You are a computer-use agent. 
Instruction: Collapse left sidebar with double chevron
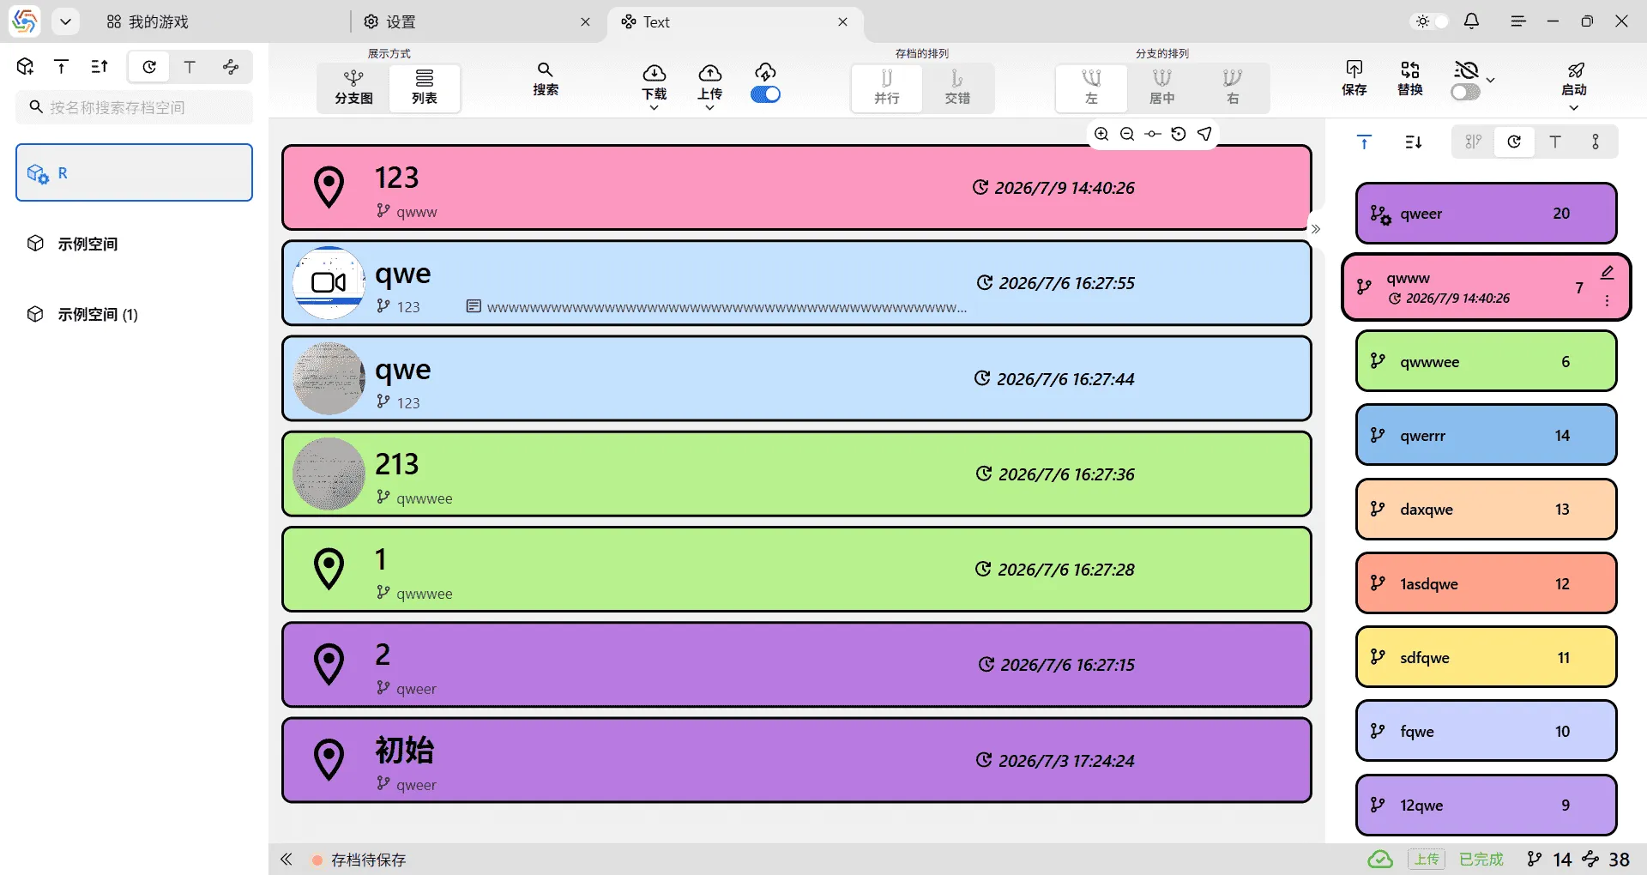(x=287, y=859)
